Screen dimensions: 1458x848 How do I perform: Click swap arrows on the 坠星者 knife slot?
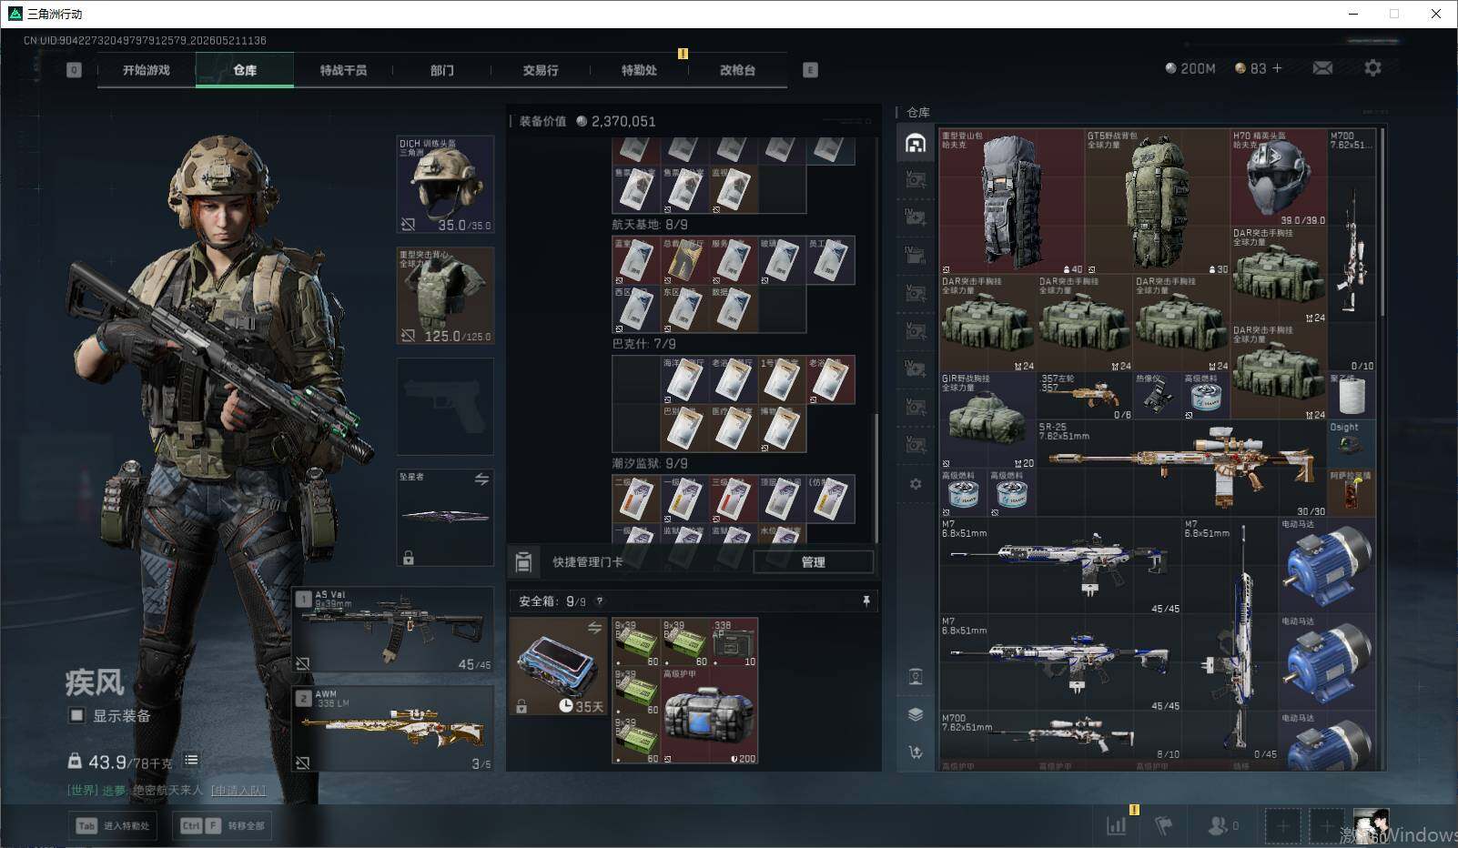pyautogui.click(x=481, y=480)
